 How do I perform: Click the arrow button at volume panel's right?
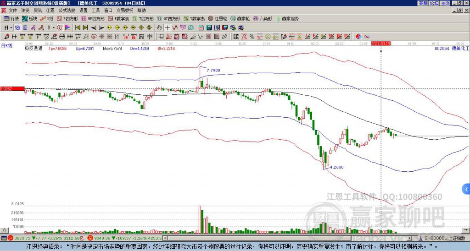[465, 230]
